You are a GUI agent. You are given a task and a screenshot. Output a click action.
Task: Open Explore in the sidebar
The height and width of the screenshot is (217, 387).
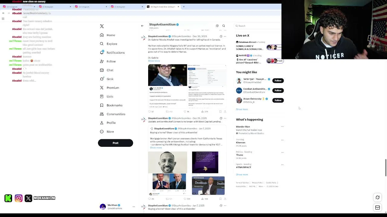[x=109, y=44]
